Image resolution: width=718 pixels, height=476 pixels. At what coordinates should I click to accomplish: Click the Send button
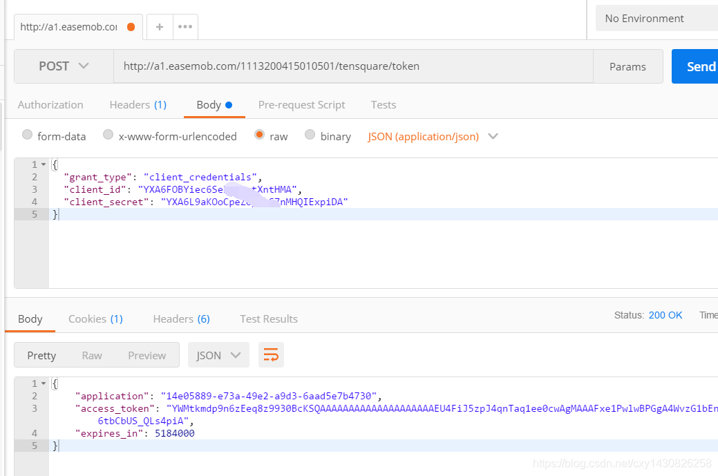(x=695, y=66)
